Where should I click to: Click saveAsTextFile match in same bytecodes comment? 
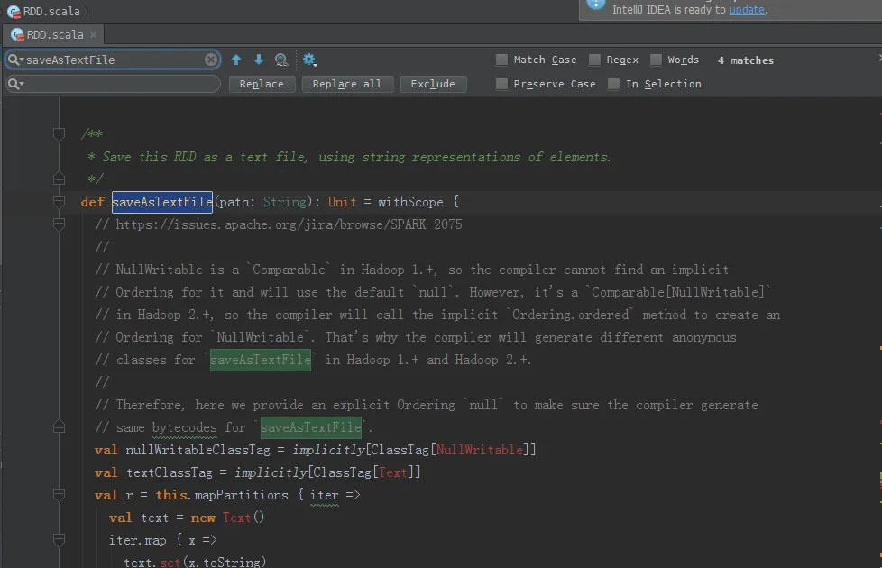coord(310,427)
